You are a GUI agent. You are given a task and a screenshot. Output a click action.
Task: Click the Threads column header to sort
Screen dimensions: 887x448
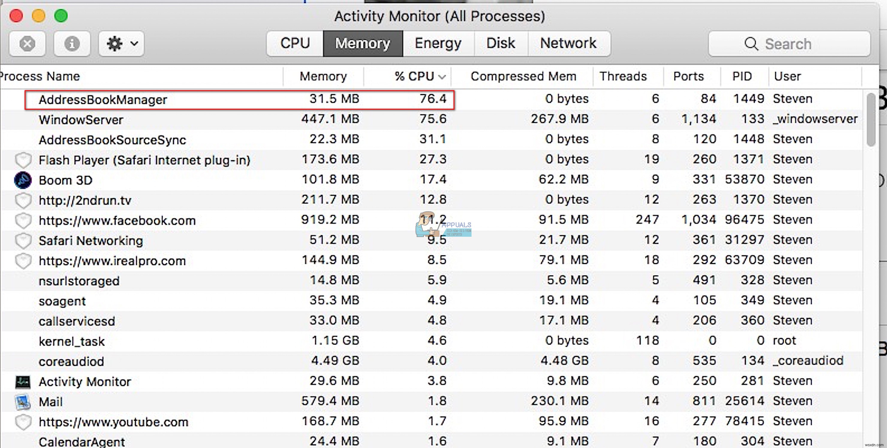624,76
